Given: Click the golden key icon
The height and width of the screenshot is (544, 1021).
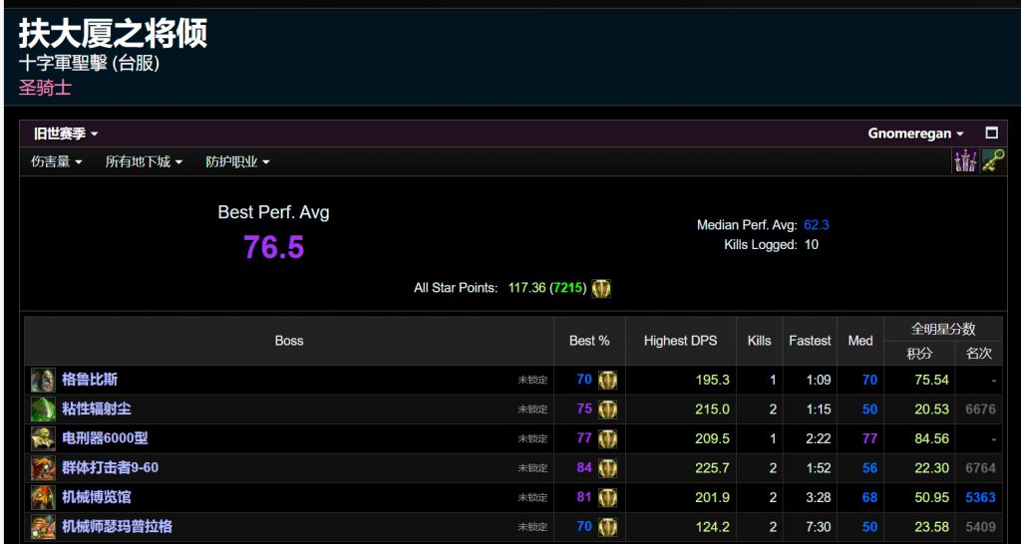Looking at the screenshot, I should pos(992,161).
